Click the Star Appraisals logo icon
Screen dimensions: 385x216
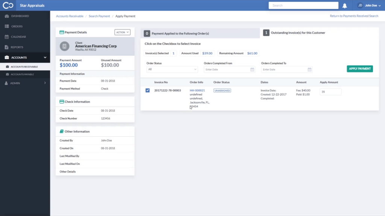(8, 5)
